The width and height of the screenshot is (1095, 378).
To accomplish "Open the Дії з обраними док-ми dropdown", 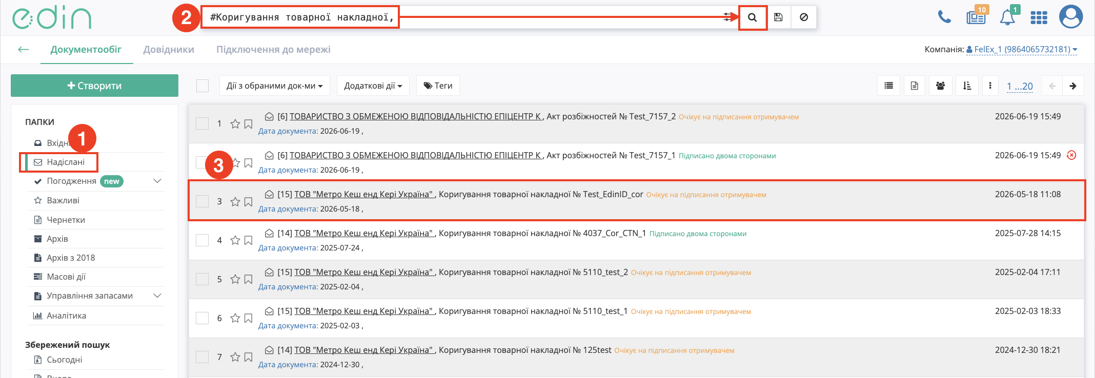I will click(275, 86).
